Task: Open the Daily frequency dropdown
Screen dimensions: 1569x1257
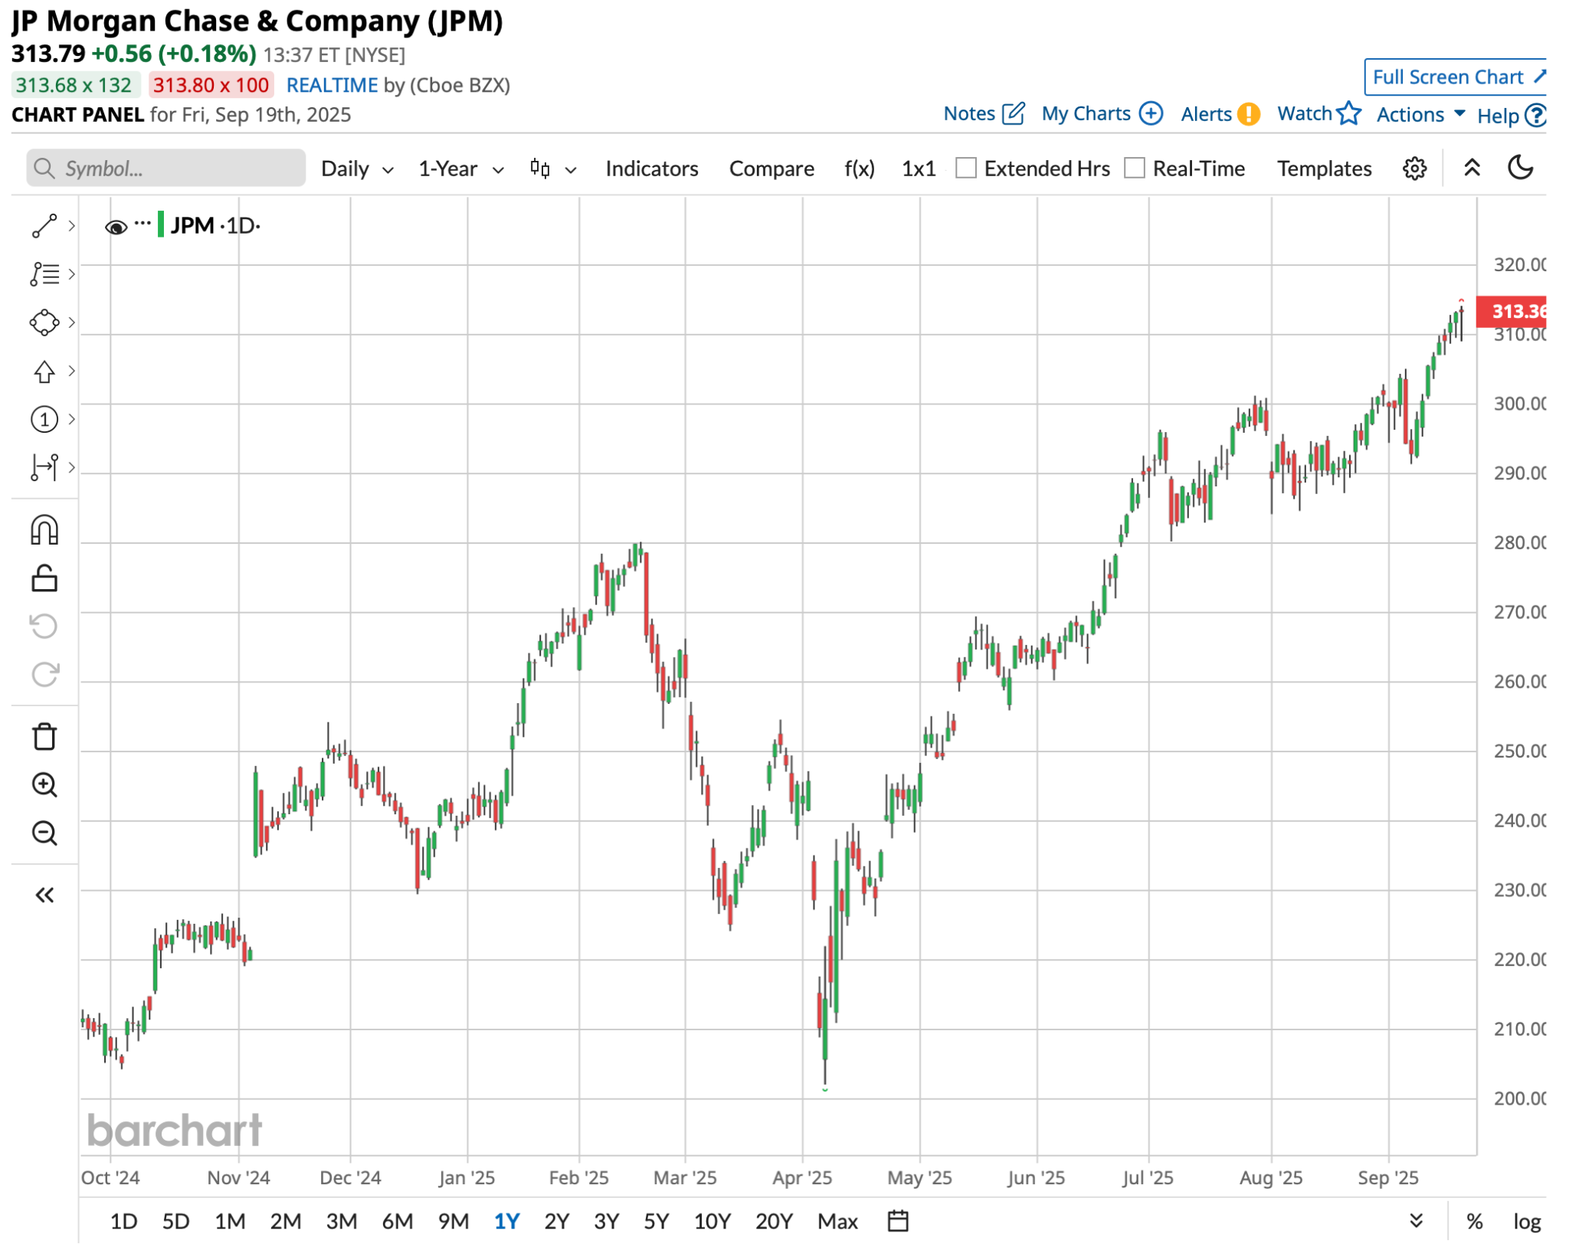Action: [x=357, y=169]
